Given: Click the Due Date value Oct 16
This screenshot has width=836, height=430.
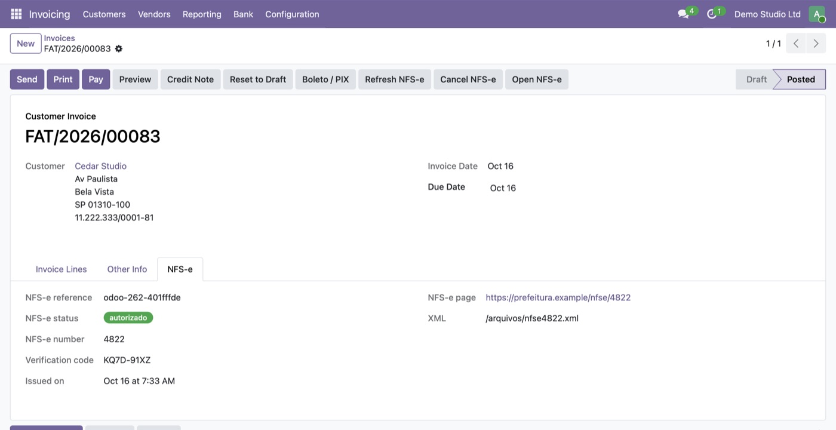Looking at the screenshot, I should 503,188.
